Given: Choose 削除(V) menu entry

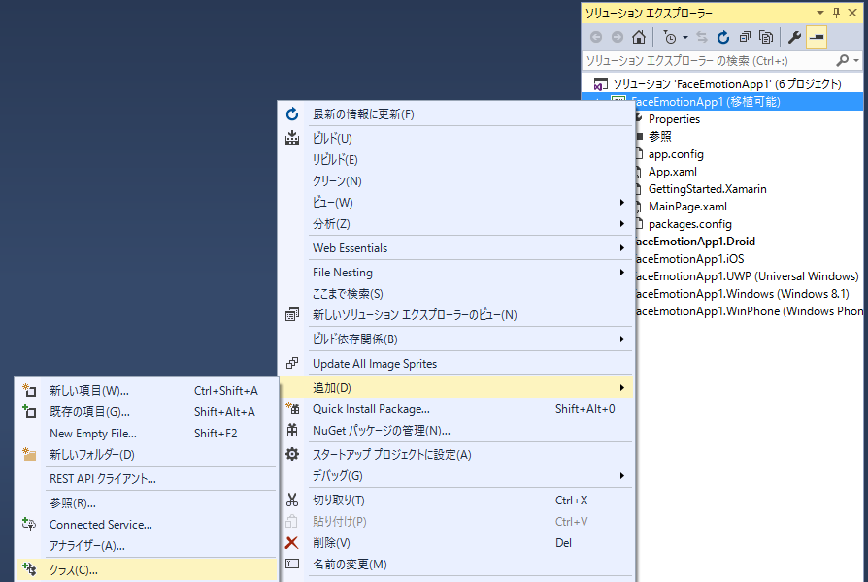Looking at the screenshot, I should tap(456, 543).
